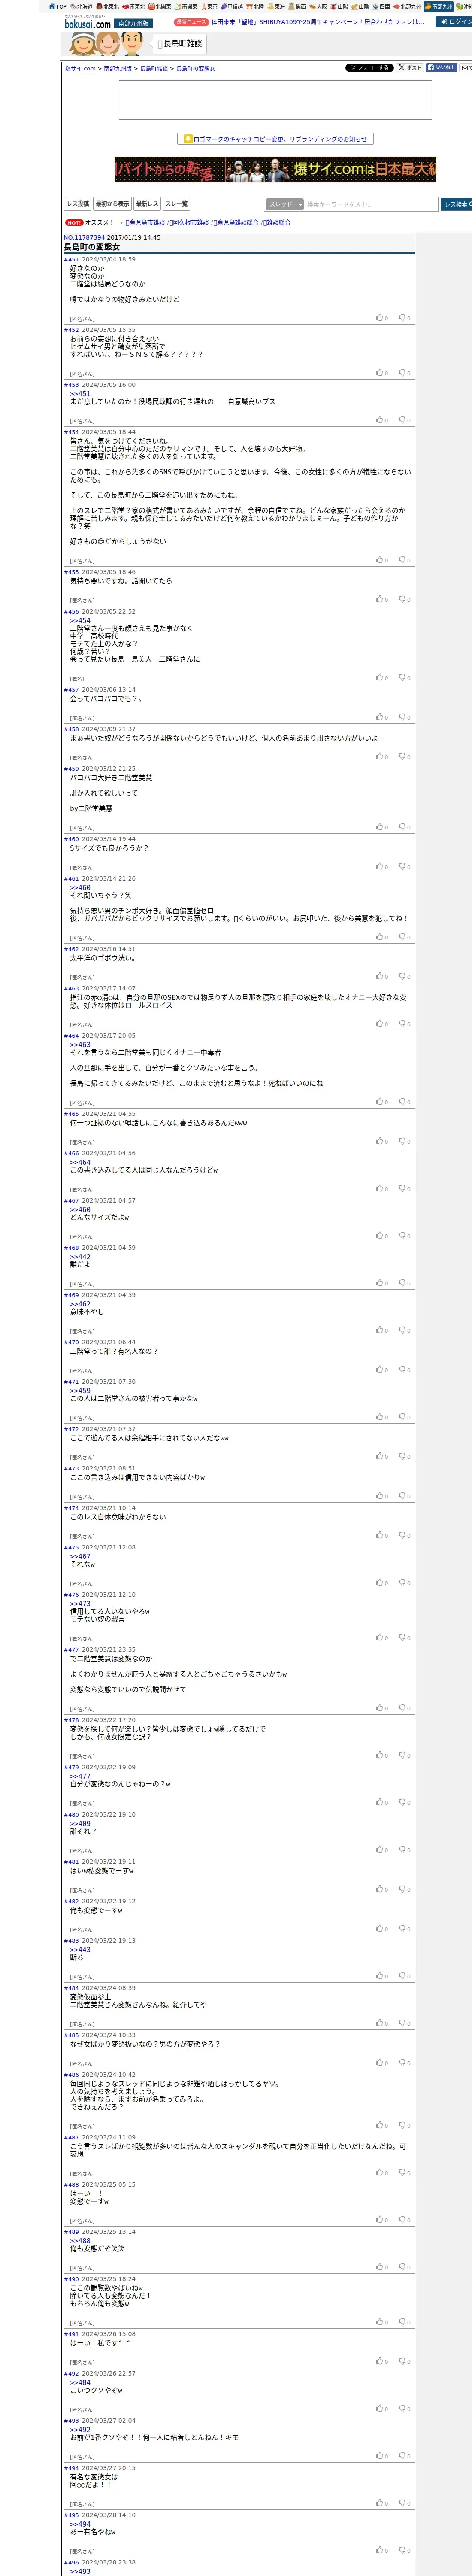Screen dimensions: 472x2576
Task: Click the ログイン button
Action: pyautogui.click(x=455, y=21)
